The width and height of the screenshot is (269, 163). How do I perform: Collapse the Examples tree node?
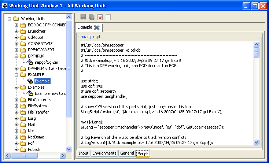pyautogui.click(x=16, y=87)
